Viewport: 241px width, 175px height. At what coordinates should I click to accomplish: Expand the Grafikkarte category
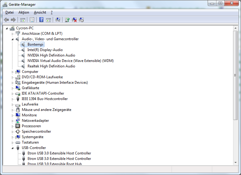tap(12, 88)
